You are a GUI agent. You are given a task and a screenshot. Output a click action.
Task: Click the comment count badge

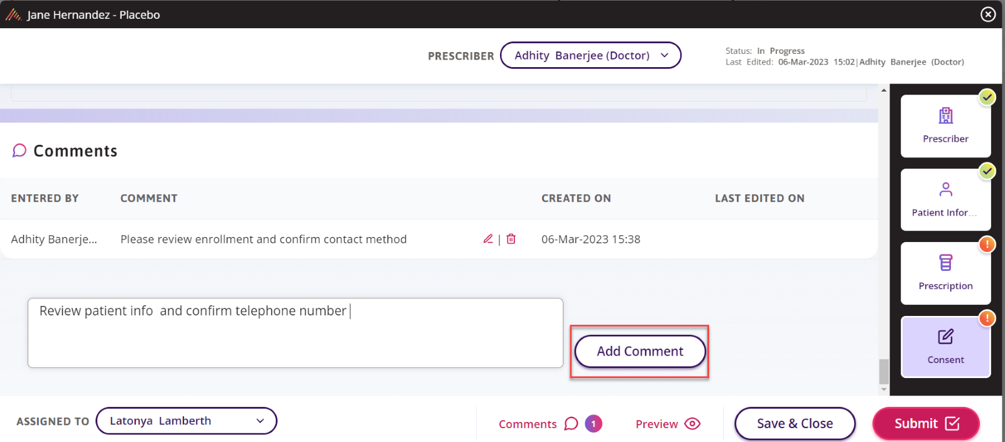coord(594,424)
